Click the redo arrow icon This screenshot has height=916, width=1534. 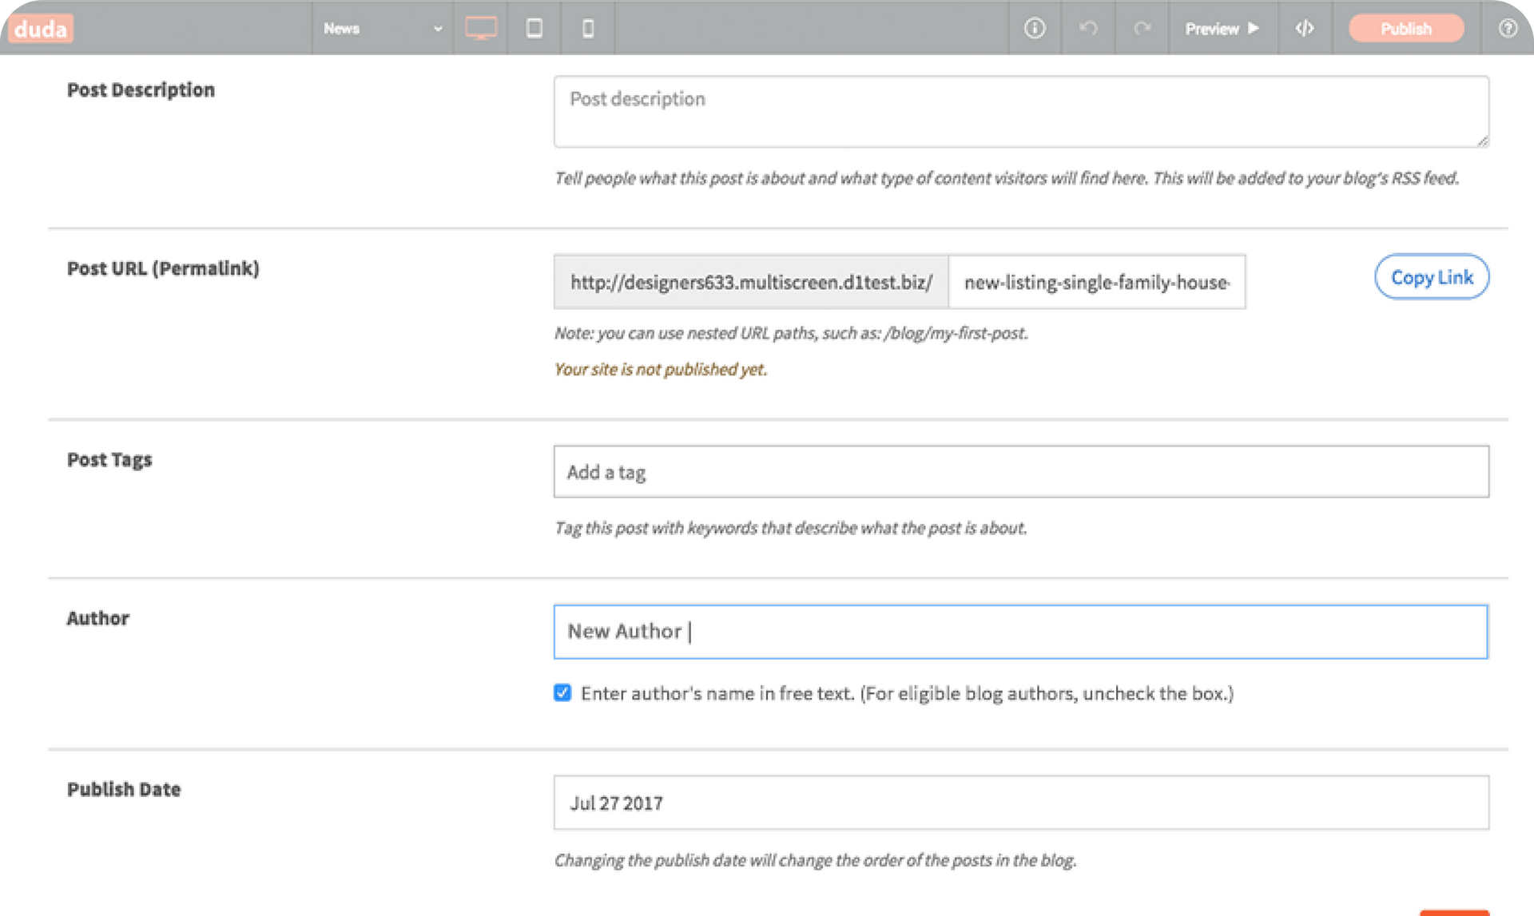pos(1143,29)
